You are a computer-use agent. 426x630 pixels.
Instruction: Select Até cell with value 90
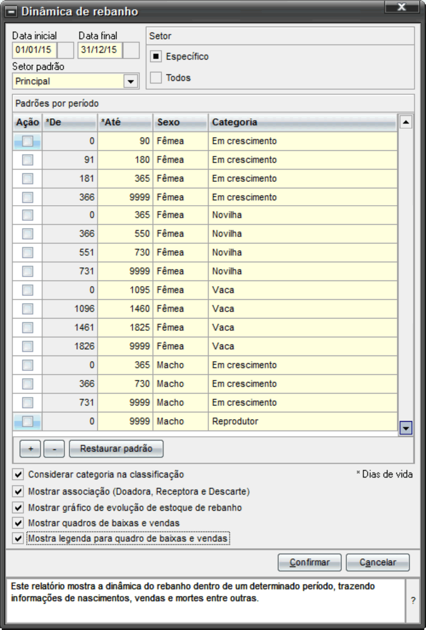click(x=126, y=141)
